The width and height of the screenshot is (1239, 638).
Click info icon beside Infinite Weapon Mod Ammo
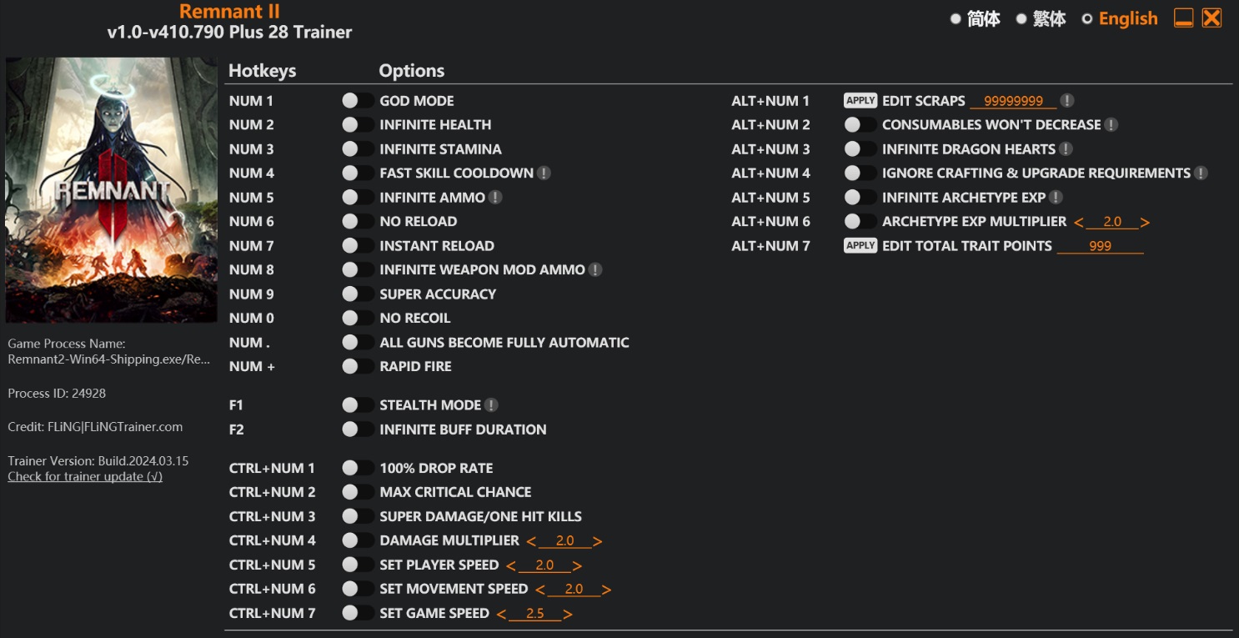pos(595,269)
